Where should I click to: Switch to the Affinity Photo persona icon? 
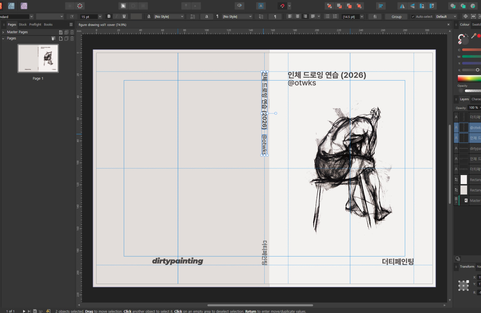point(24,6)
